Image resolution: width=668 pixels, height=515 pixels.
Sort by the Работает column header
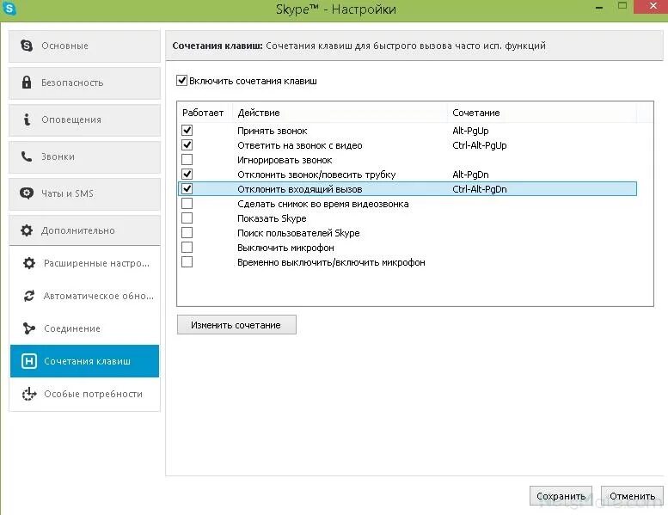pyautogui.click(x=205, y=113)
